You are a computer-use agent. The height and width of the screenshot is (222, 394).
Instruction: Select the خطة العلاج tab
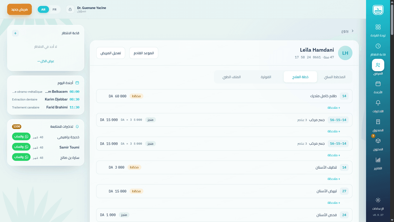coord(300,77)
